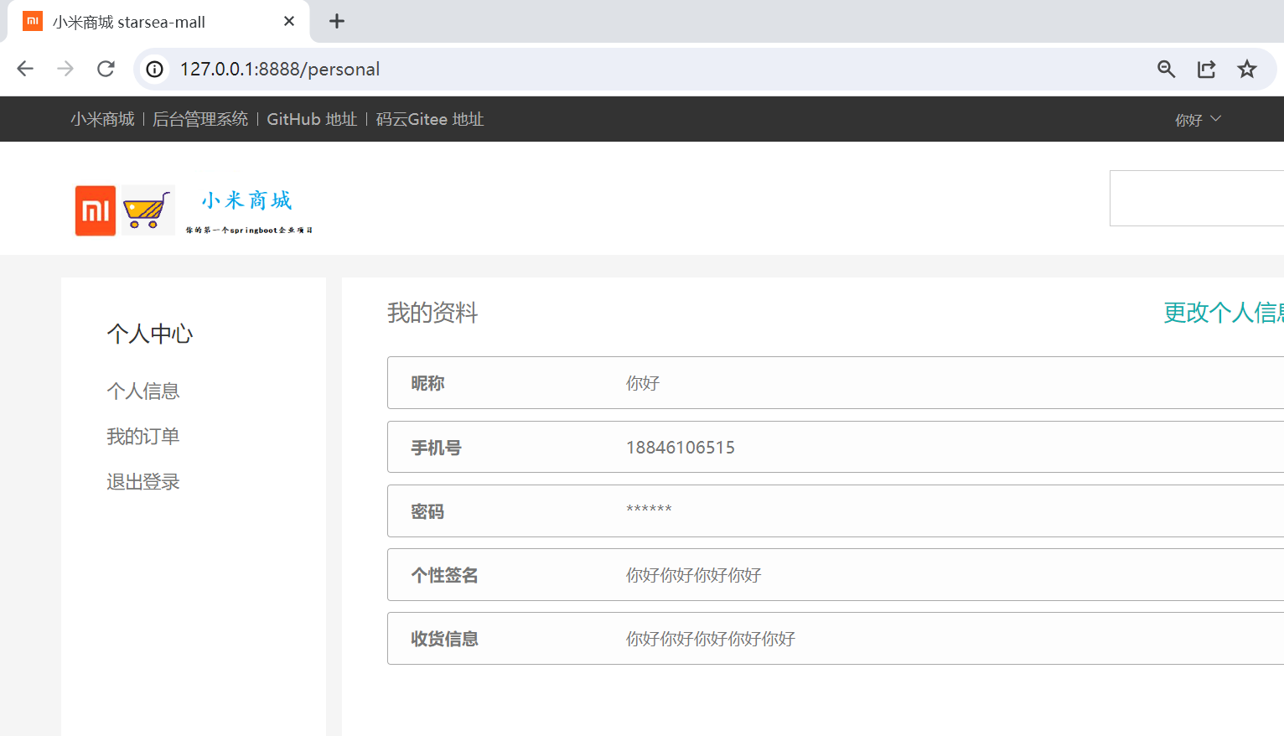Open 码云Gitee 地址 link
The width and height of the screenshot is (1284, 736).
tap(430, 119)
